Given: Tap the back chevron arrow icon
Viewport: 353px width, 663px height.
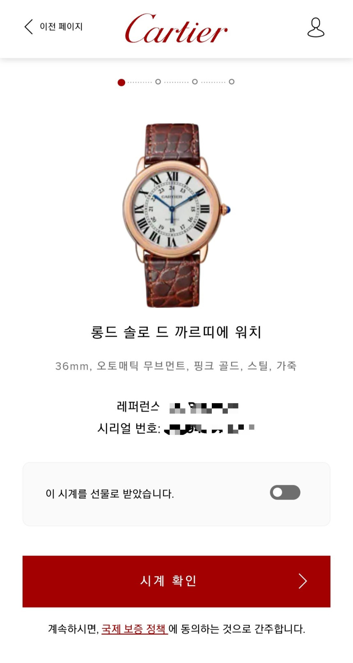Looking at the screenshot, I should click(28, 27).
